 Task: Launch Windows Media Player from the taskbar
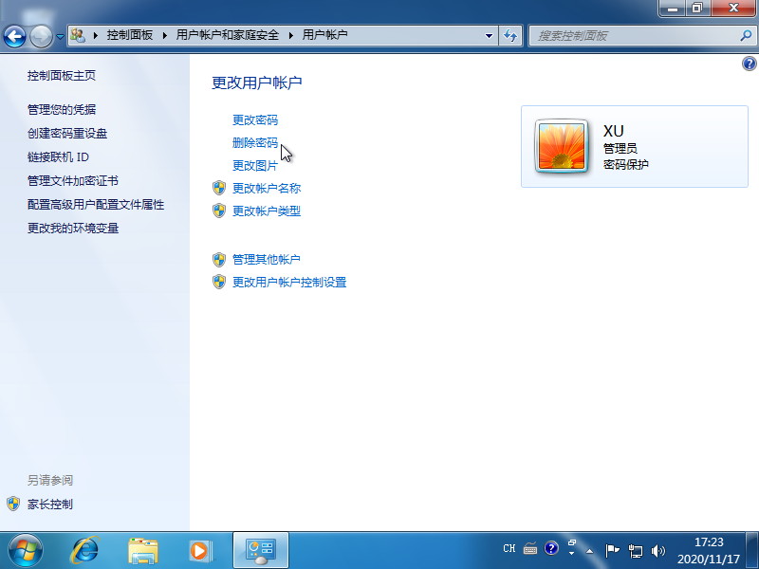(x=199, y=550)
